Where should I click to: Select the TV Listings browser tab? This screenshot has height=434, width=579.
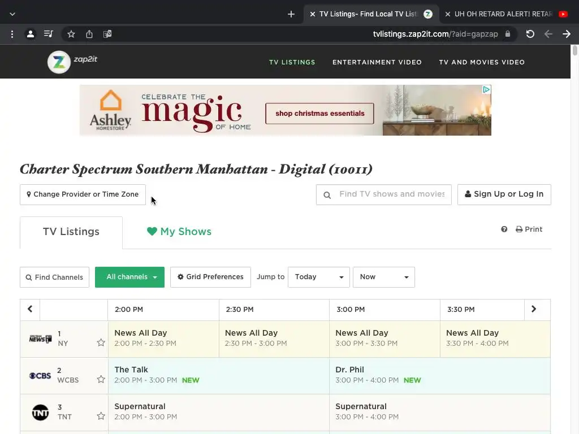point(371,14)
